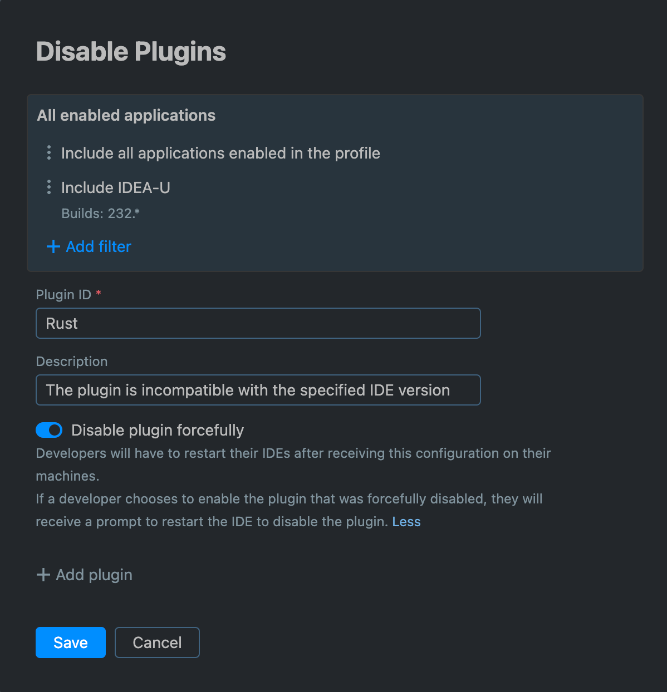
Task: Click the Disable Plugins page title
Action: (131, 51)
